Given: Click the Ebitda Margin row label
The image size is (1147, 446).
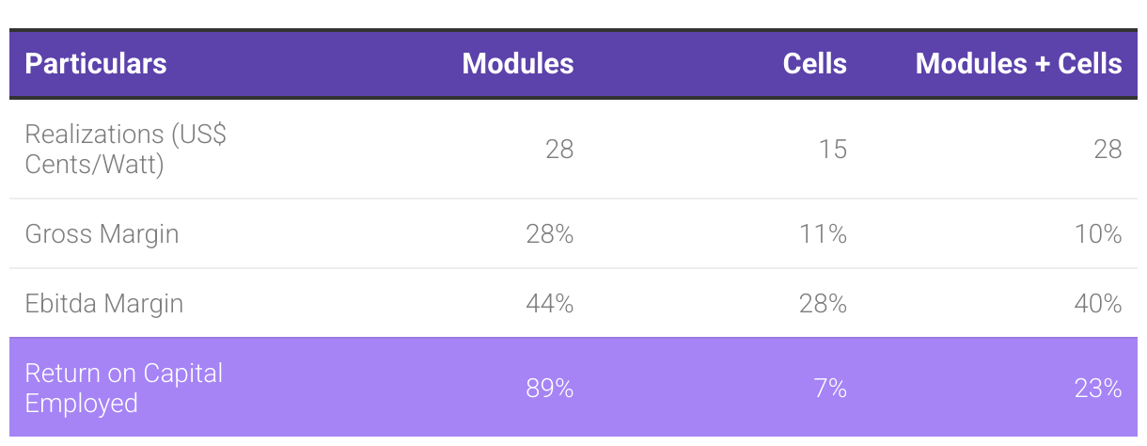Looking at the screenshot, I should coord(103,304).
